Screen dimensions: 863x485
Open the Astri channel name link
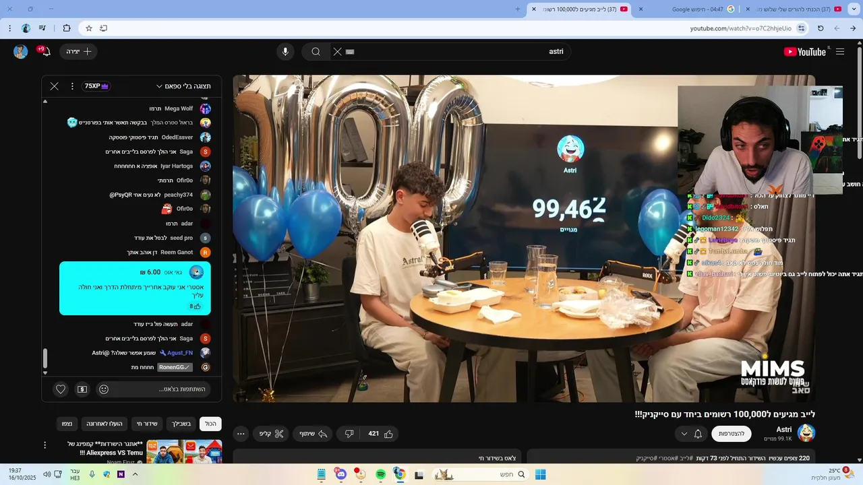(783, 430)
